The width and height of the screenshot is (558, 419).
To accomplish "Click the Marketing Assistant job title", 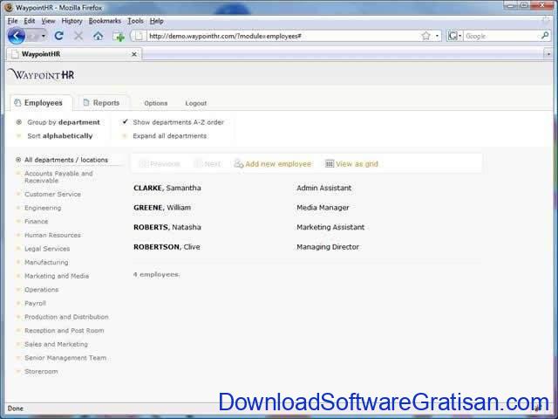I will click(330, 227).
